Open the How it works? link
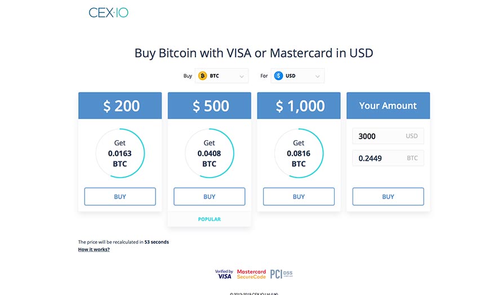 (94, 249)
